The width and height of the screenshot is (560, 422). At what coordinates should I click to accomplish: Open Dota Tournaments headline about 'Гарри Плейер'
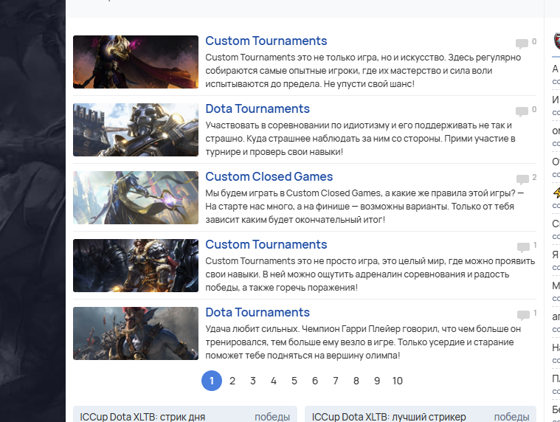[x=257, y=312]
